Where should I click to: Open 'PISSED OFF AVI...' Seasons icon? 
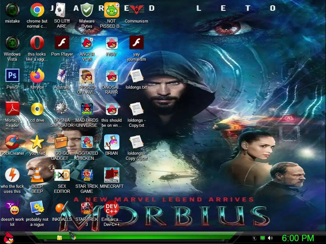click(87, 76)
